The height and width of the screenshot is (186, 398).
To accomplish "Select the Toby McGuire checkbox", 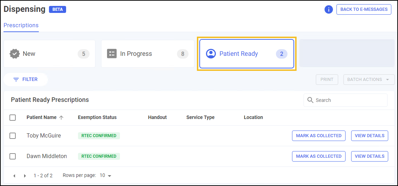I will (x=13, y=136).
